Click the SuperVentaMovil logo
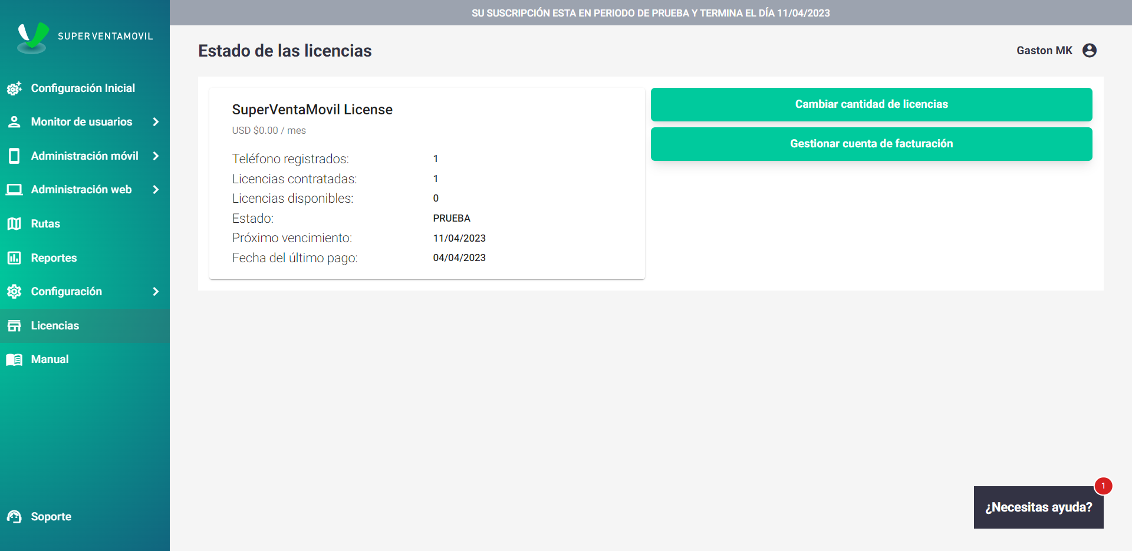This screenshot has width=1132, height=551. pos(85,37)
